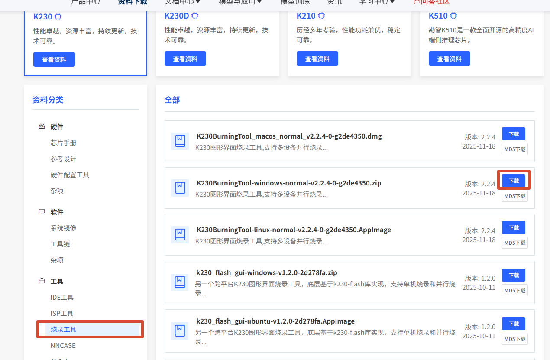Open the 模型与应用 dropdown menu
Screen dimensions: 550x360
pos(240,2)
